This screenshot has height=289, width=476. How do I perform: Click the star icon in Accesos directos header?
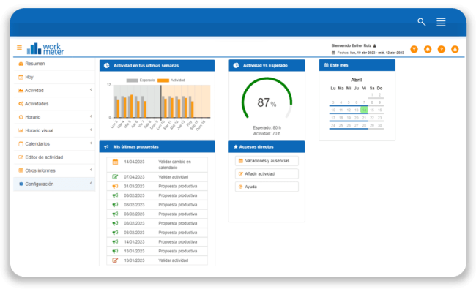pyautogui.click(x=236, y=147)
